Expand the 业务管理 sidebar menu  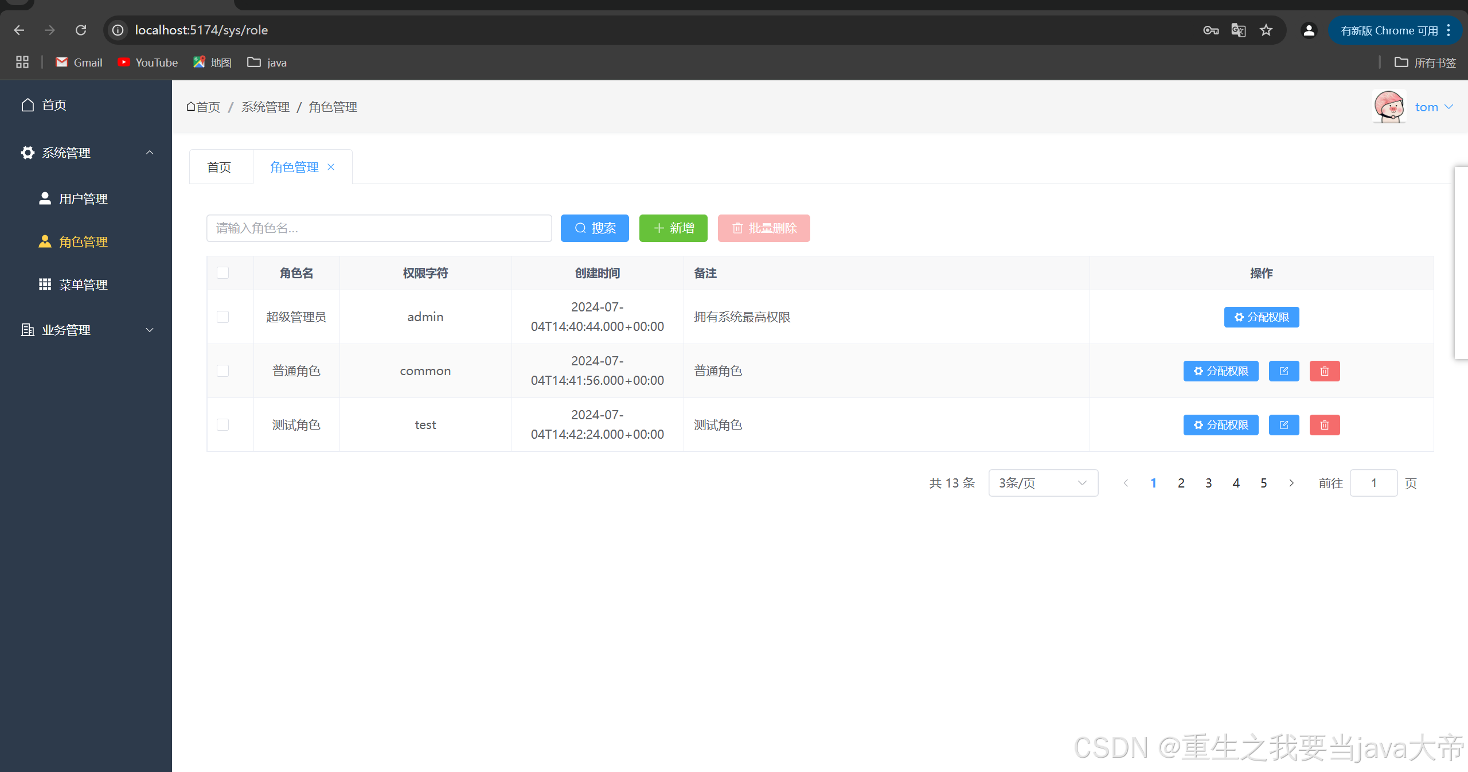[86, 330]
